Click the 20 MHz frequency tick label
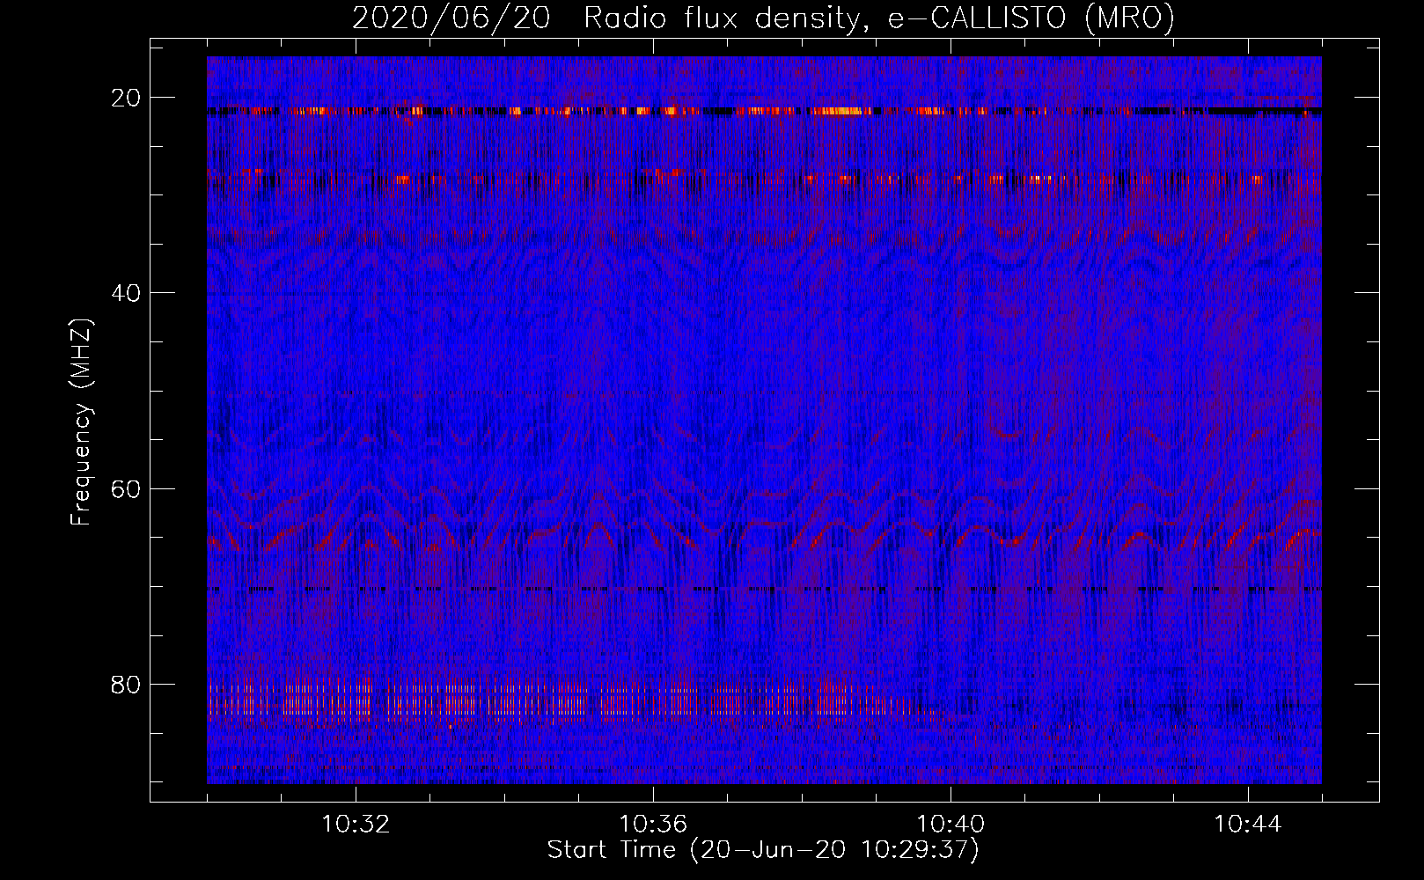 point(126,98)
